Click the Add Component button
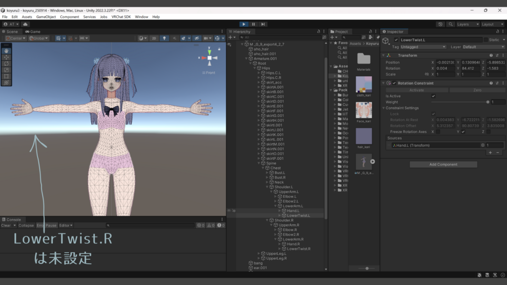This screenshot has height=285, width=507. (x=443, y=164)
